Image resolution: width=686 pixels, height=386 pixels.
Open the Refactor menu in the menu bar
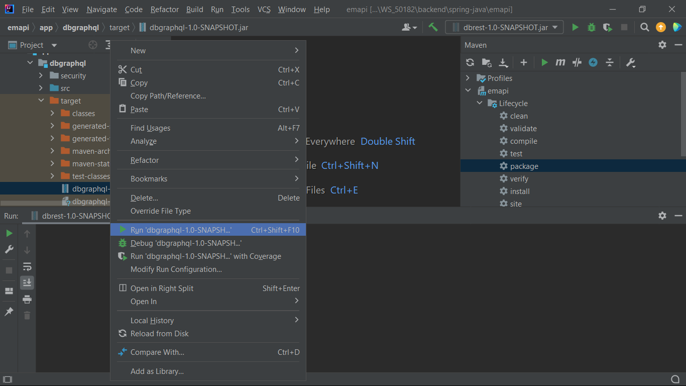(x=165, y=10)
